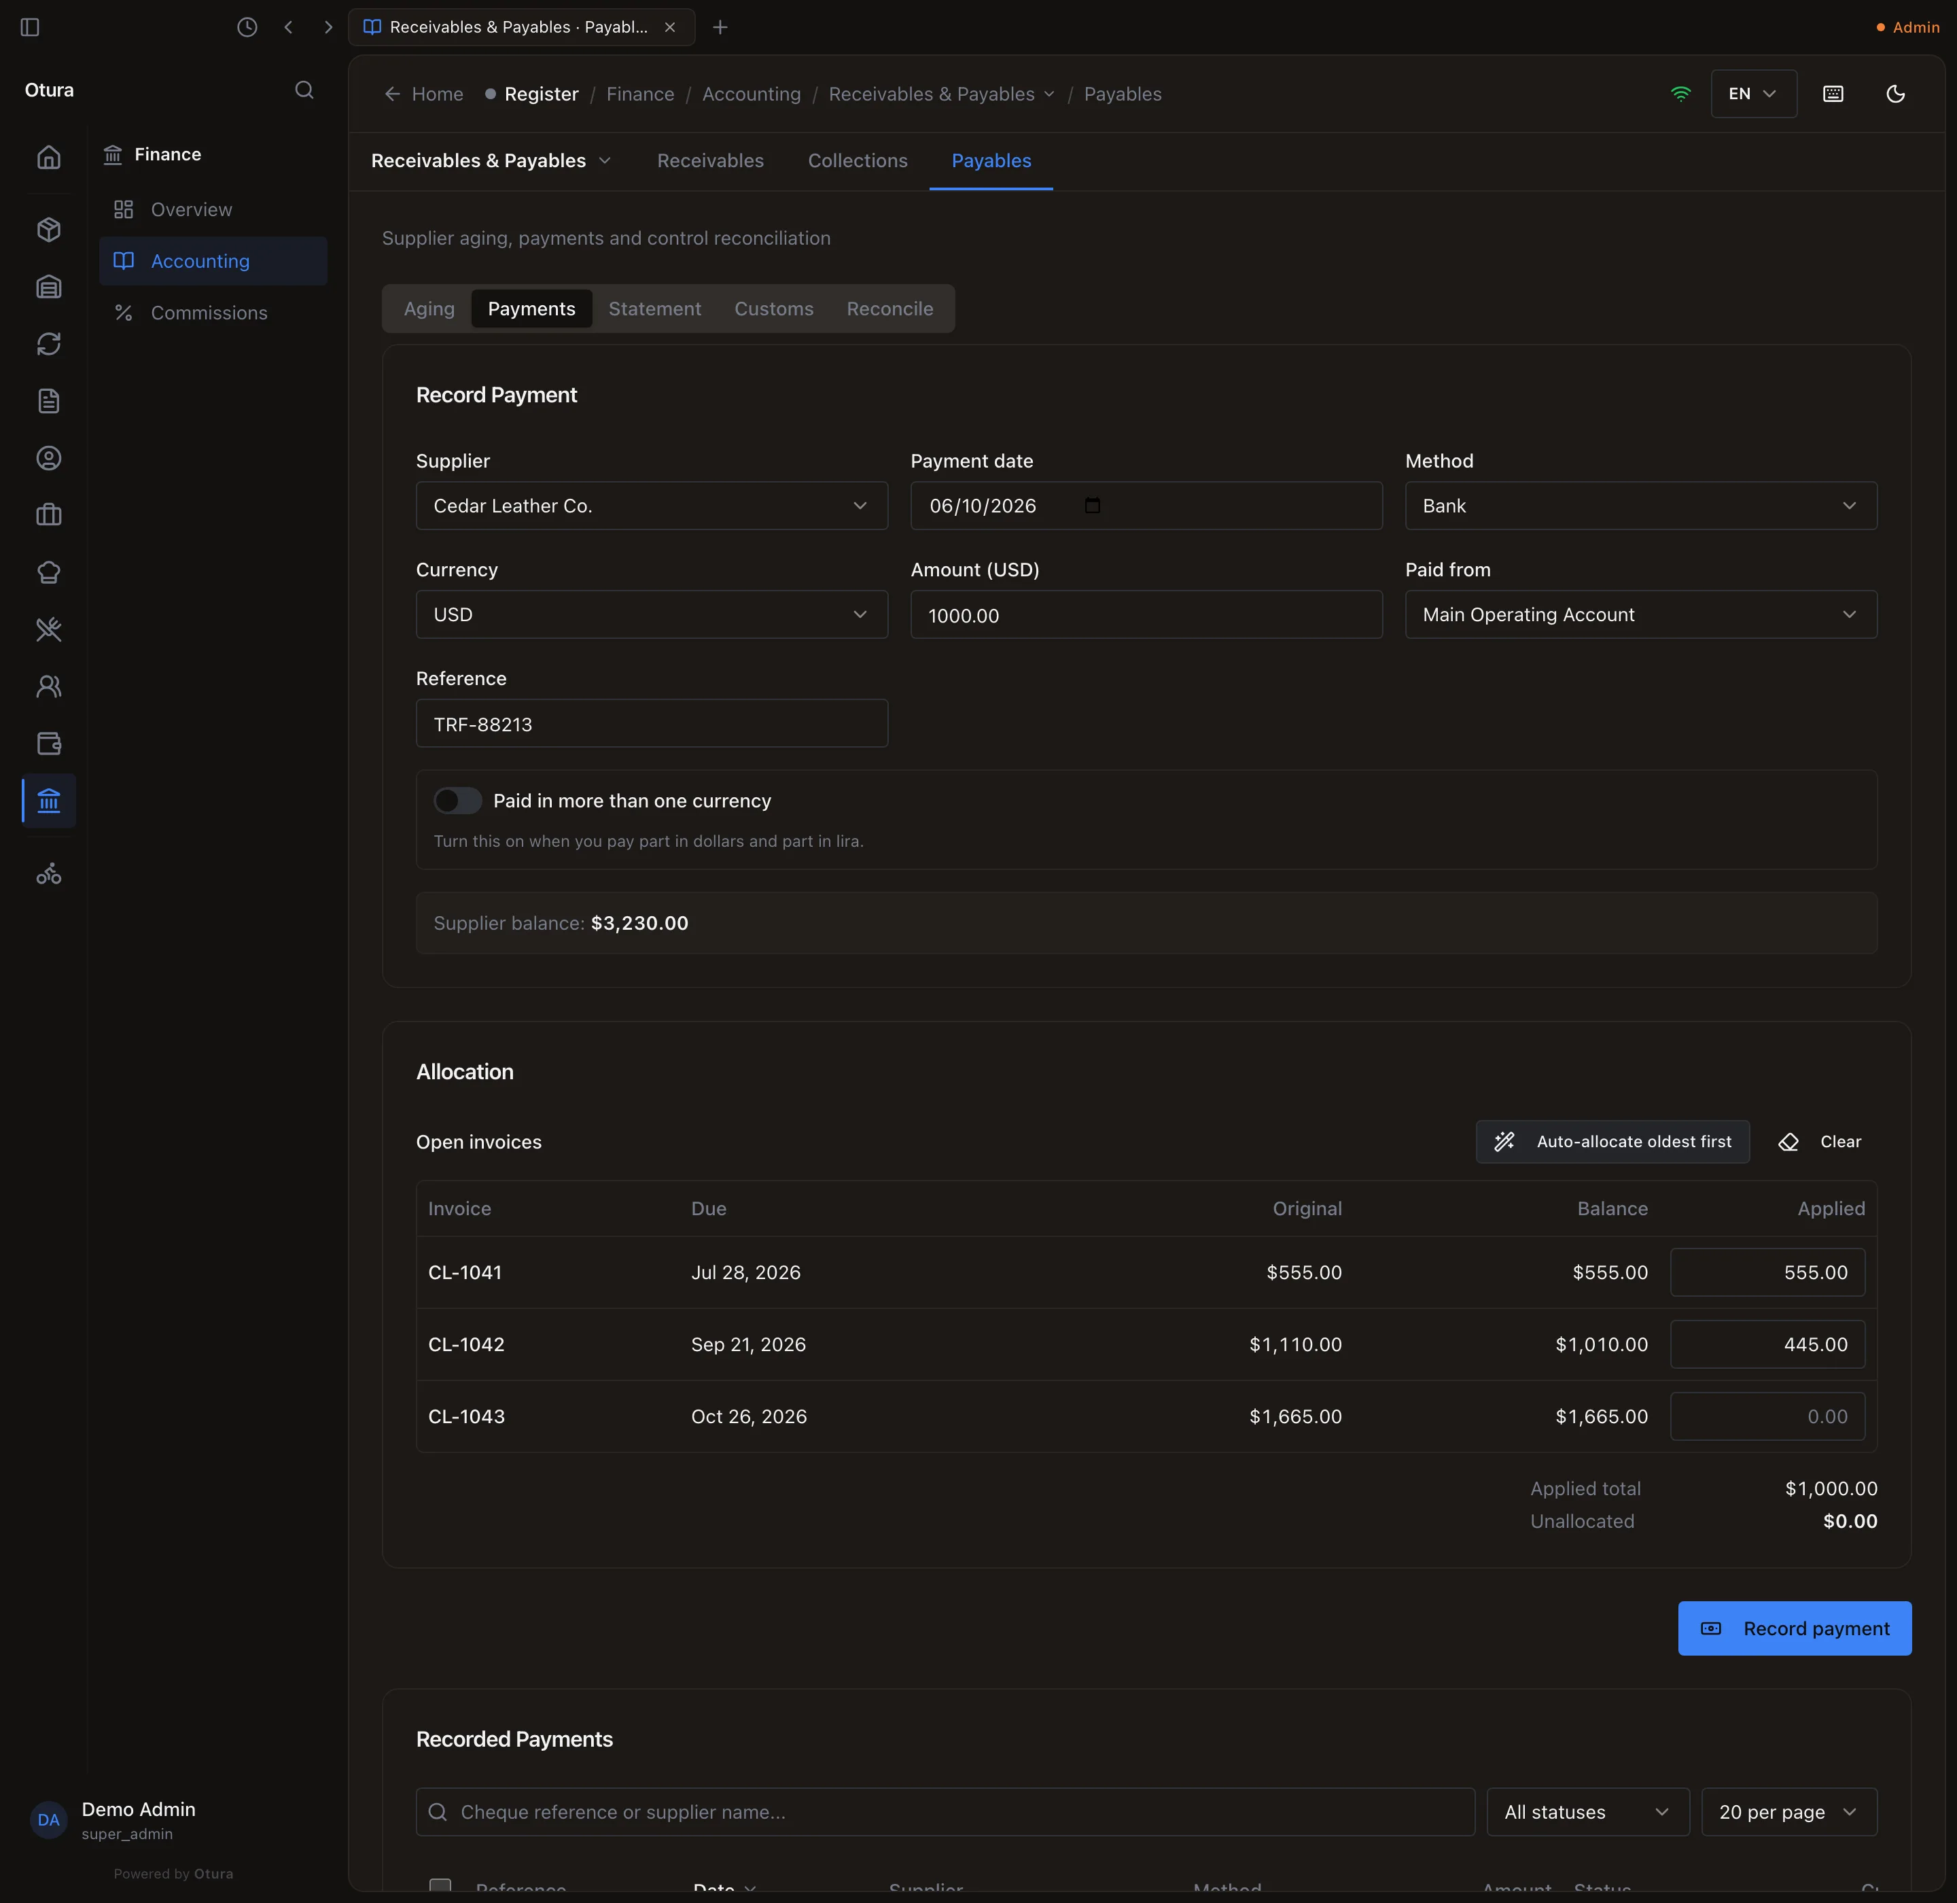
Task: Switch to the Receivables tab
Action: 709,161
